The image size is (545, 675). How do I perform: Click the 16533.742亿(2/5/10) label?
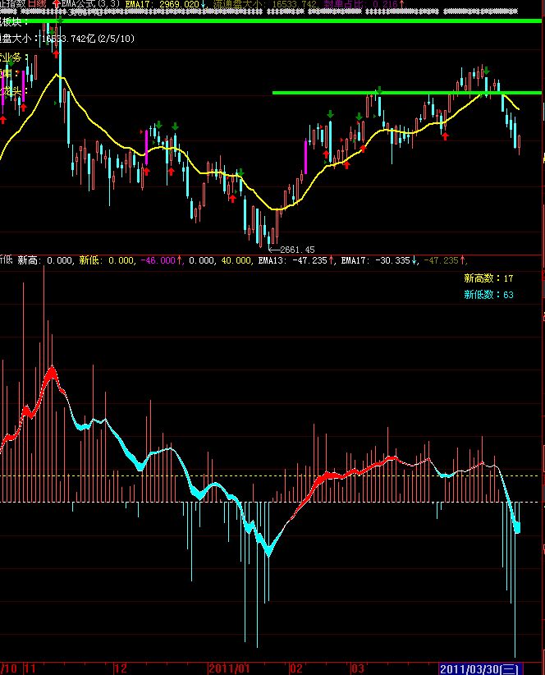[88, 39]
